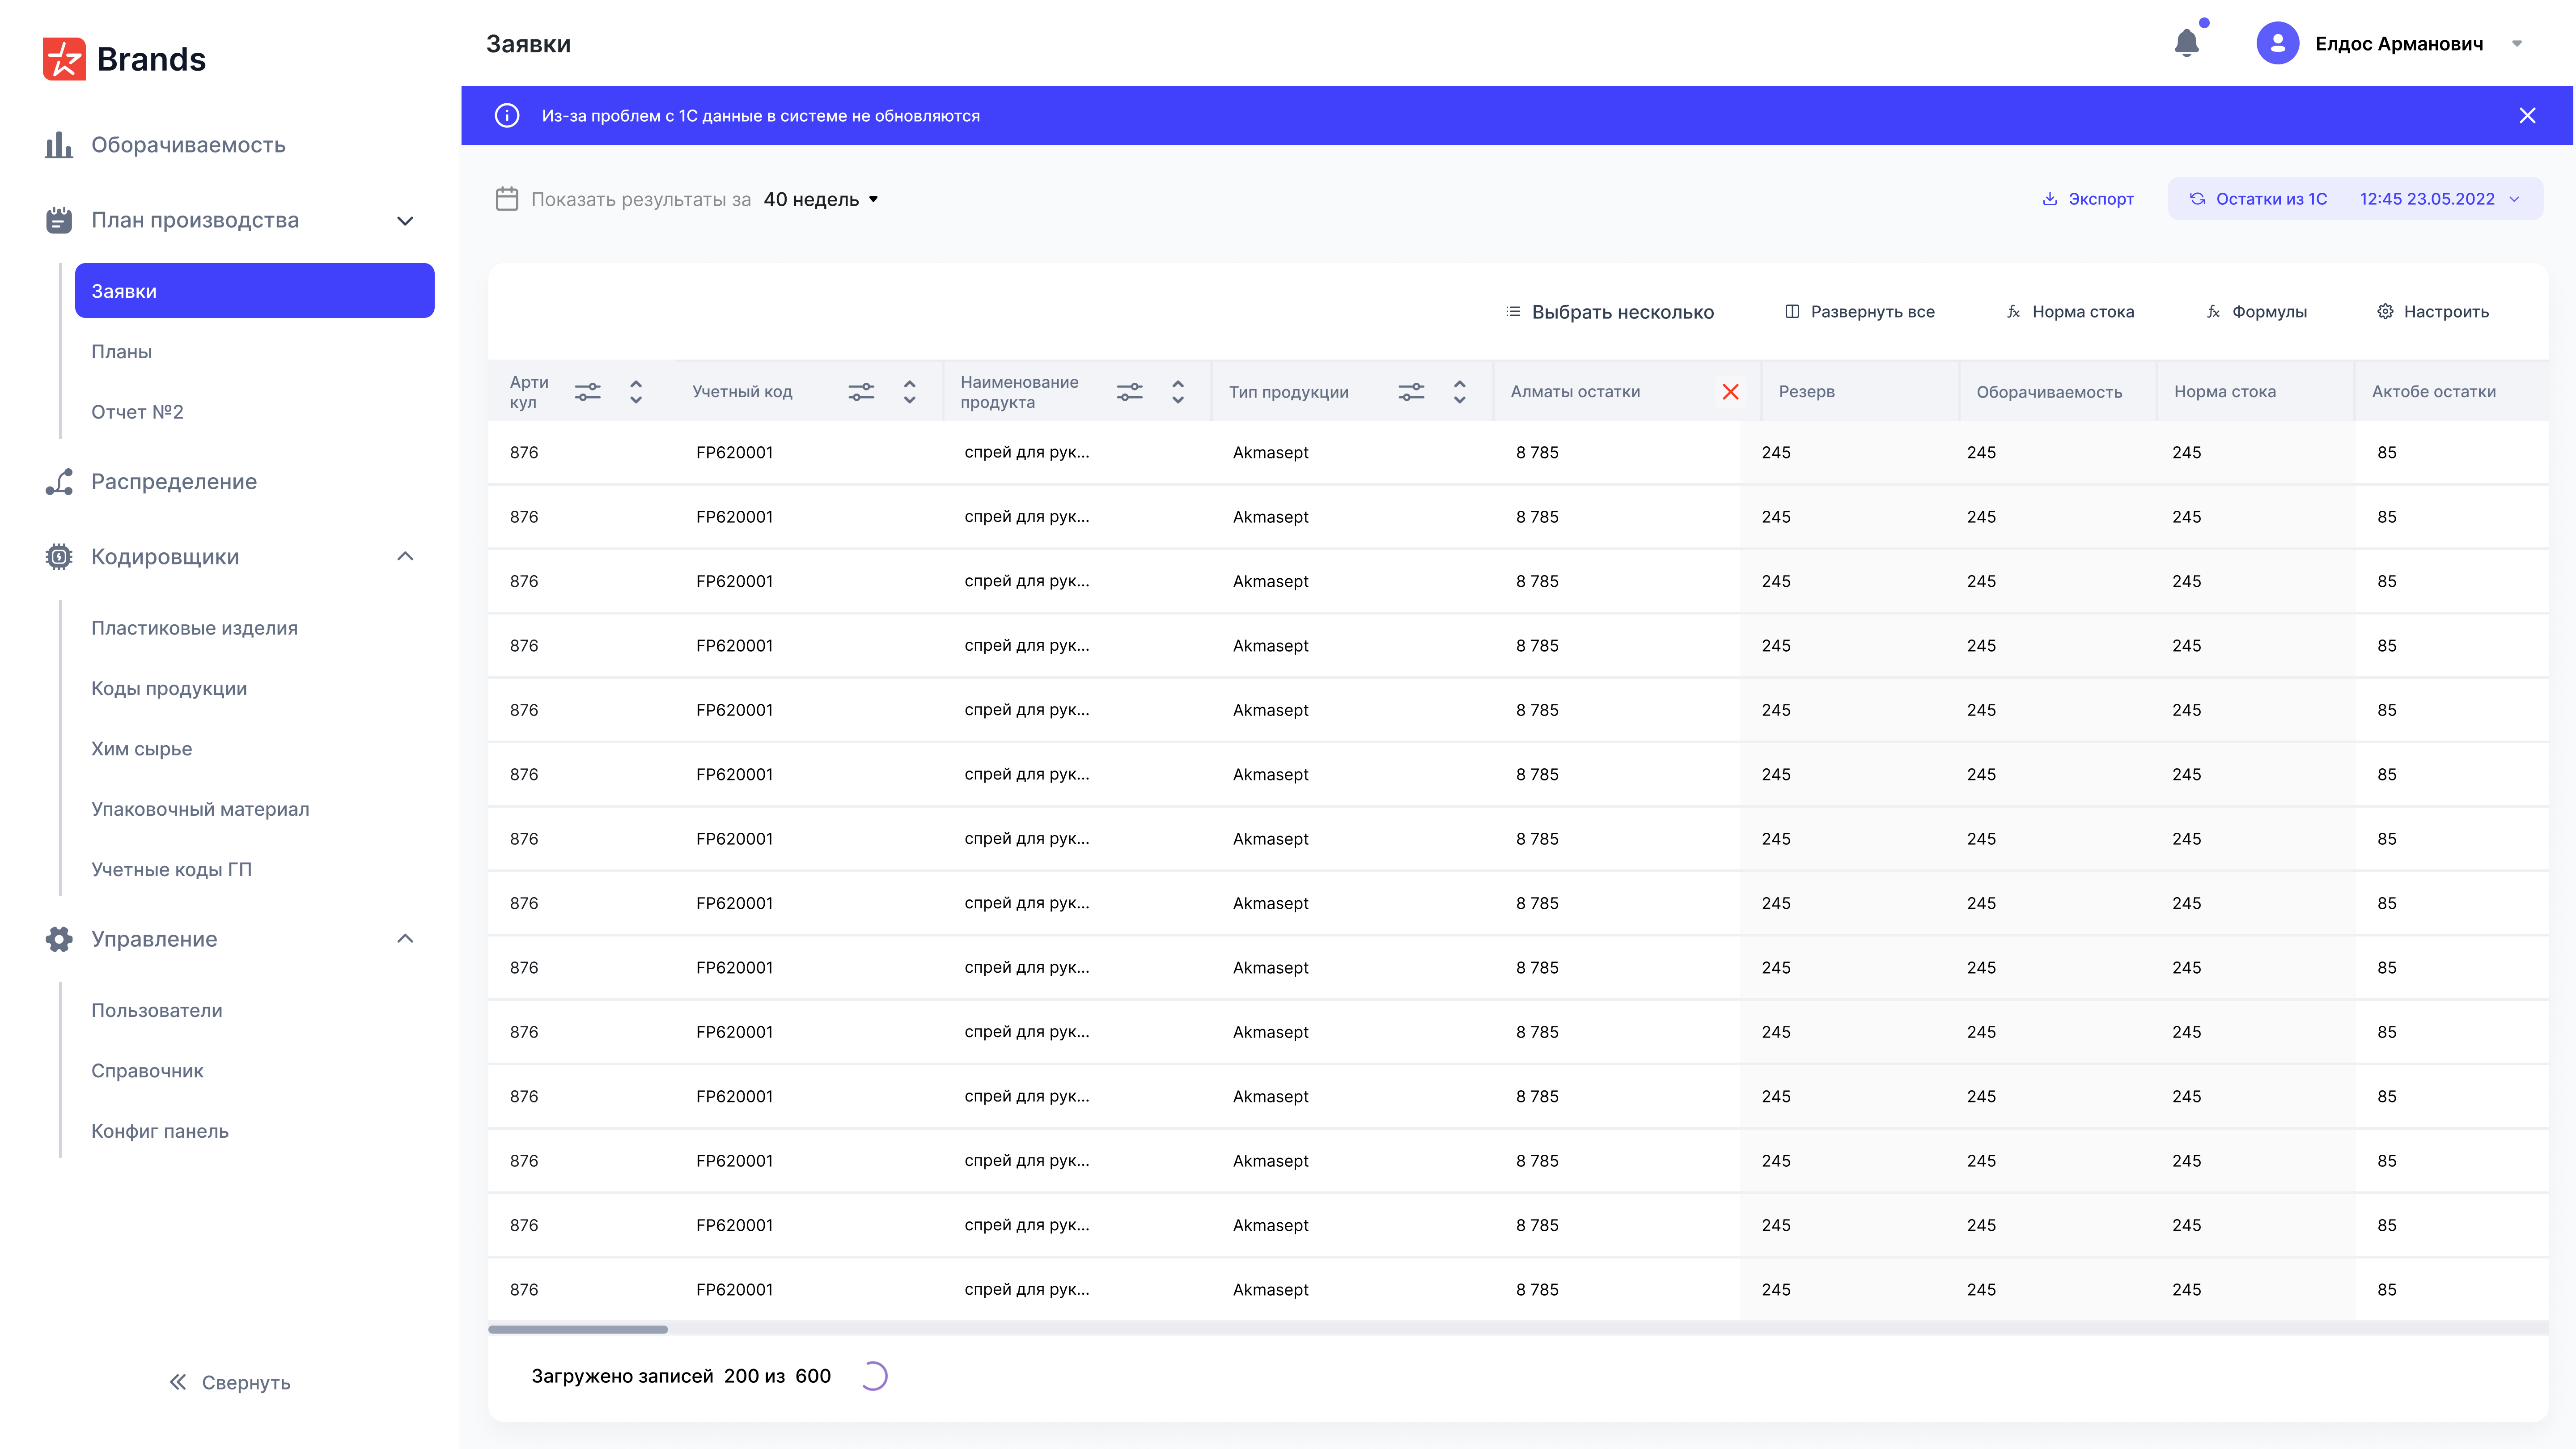The width and height of the screenshot is (2576, 1449).
Task: Open Оборачиваемость from the sidebar
Action: [188, 145]
